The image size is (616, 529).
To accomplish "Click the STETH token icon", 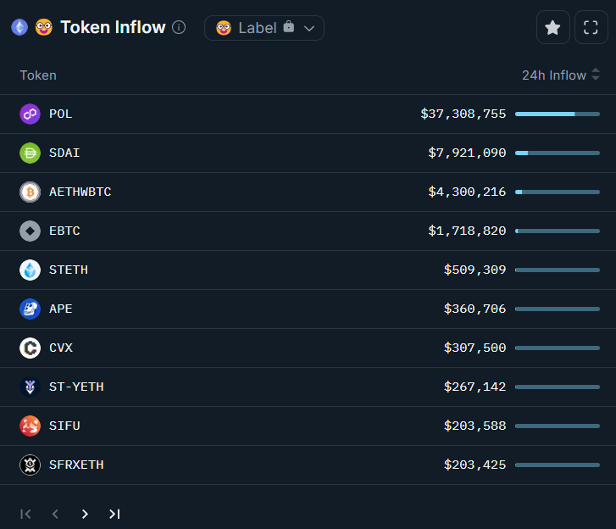I will click(30, 270).
